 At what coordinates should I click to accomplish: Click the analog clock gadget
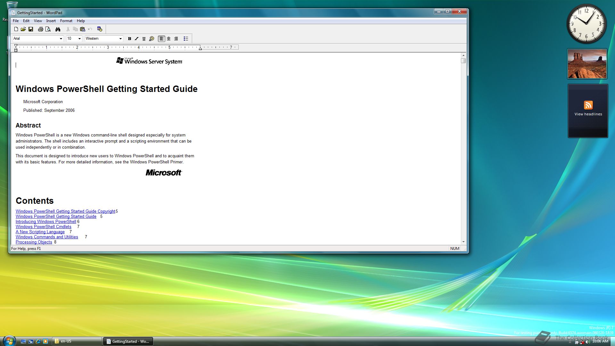tap(586, 24)
